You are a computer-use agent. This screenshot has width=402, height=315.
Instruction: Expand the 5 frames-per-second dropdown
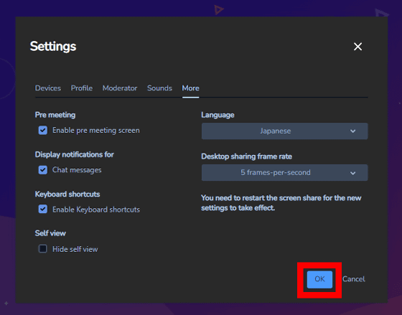(x=284, y=172)
